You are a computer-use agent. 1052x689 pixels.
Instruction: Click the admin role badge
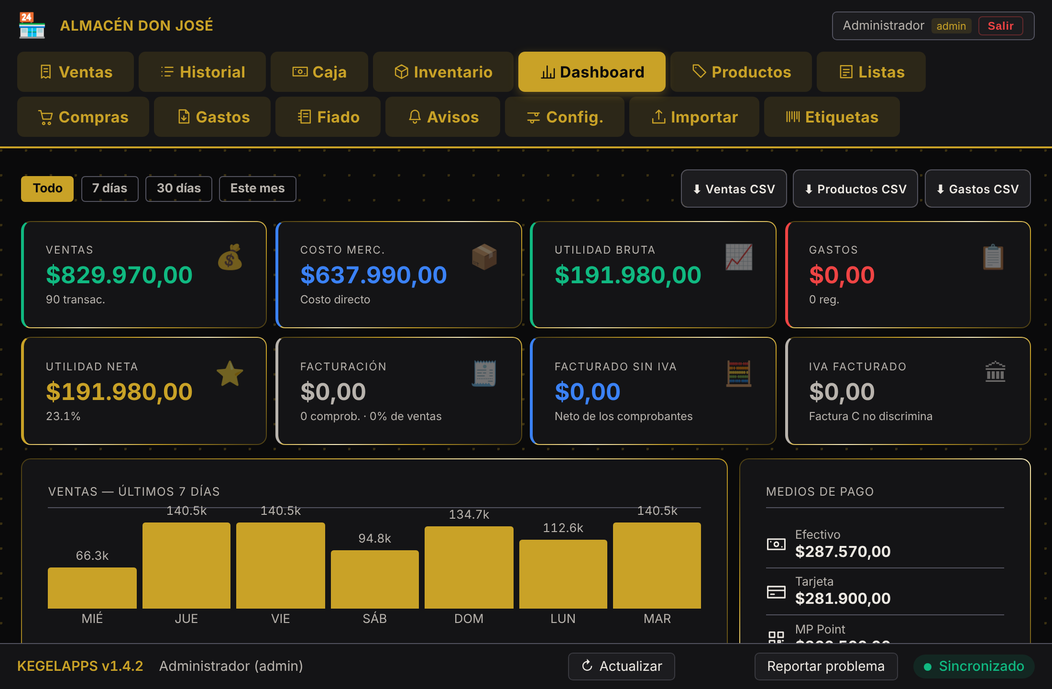(951, 26)
